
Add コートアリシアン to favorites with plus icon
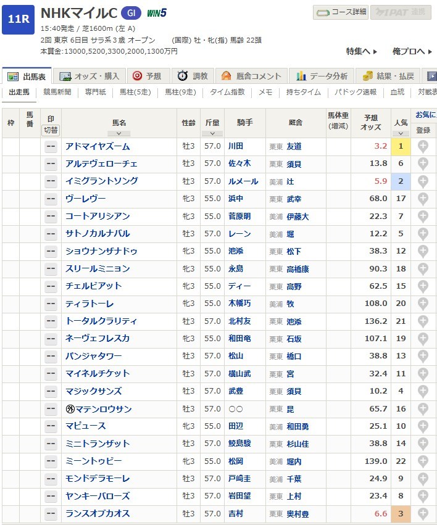423,217
